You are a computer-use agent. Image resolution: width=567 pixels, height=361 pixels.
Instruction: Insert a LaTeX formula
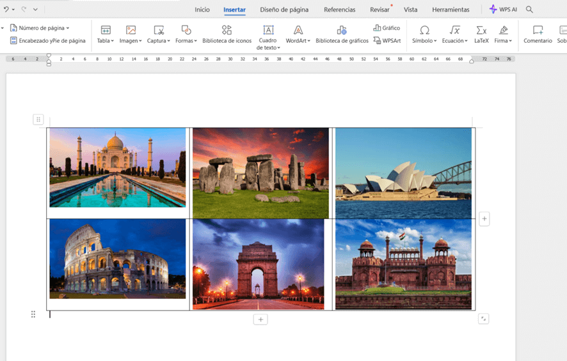tap(481, 35)
